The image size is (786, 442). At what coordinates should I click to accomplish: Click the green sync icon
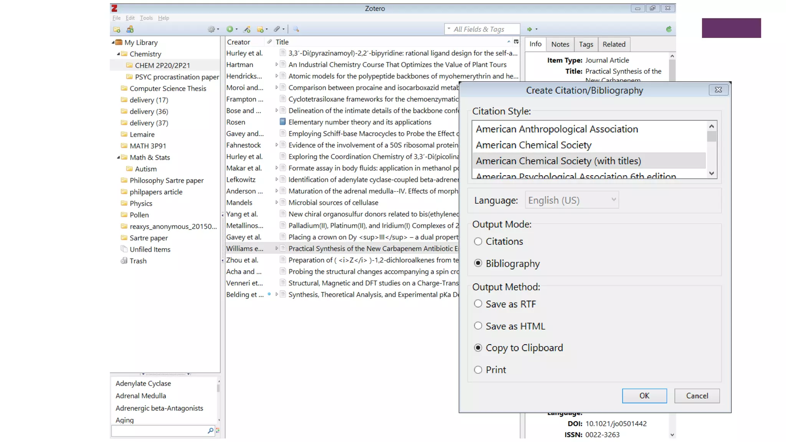pos(669,29)
